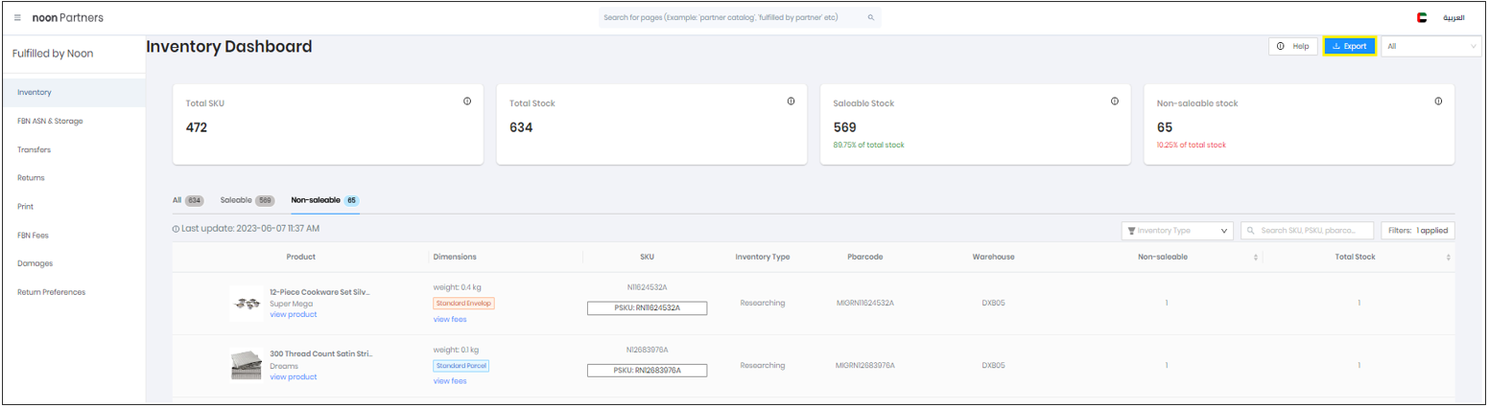The width and height of the screenshot is (1489, 408).
Task: Click the 300 Thread Count Satin thumbnail
Action: click(x=247, y=365)
